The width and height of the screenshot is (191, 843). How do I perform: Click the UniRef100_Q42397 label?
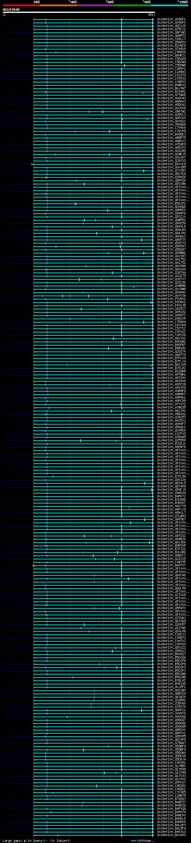coord(171,256)
